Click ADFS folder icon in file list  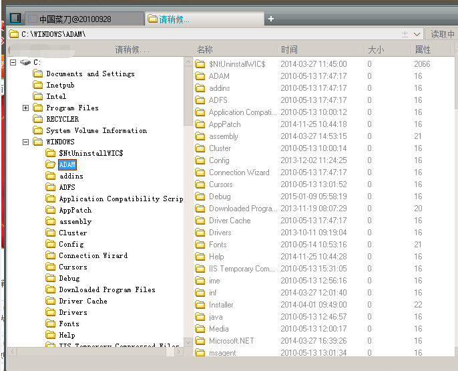click(200, 100)
